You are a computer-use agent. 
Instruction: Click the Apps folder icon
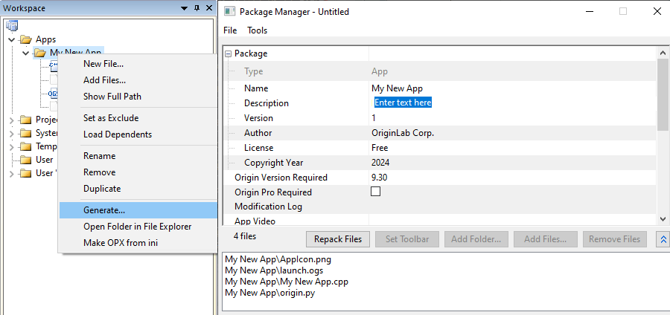[x=26, y=39]
